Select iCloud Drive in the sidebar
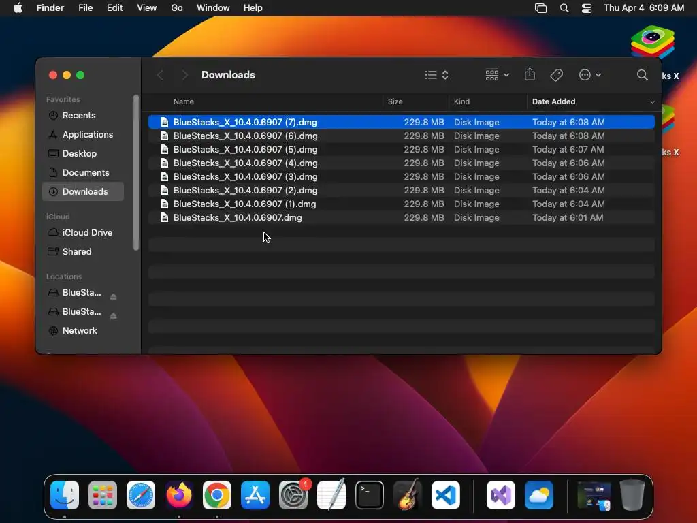Image resolution: width=697 pixels, height=523 pixels. tap(82, 233)
